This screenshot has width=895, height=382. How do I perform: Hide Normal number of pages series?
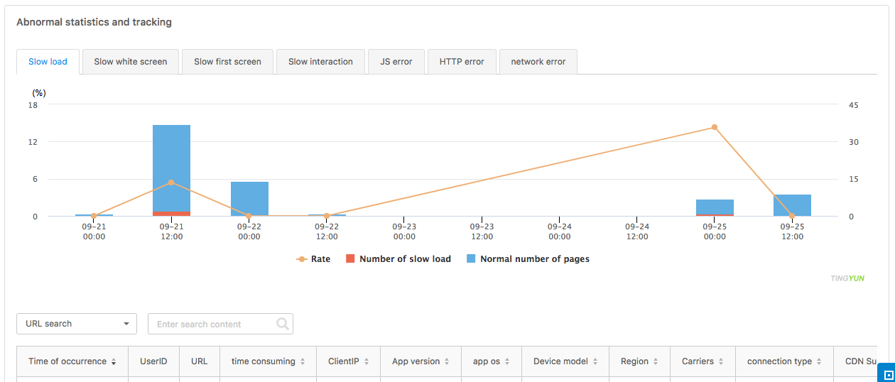tap(528, 259)
